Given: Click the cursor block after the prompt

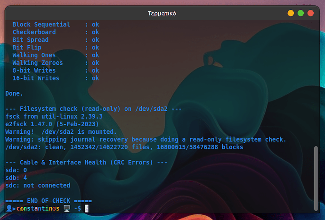Looking at the screenshot, I should [87, 208].
